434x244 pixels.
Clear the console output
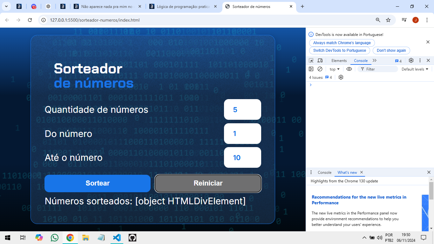coord(320,69)
